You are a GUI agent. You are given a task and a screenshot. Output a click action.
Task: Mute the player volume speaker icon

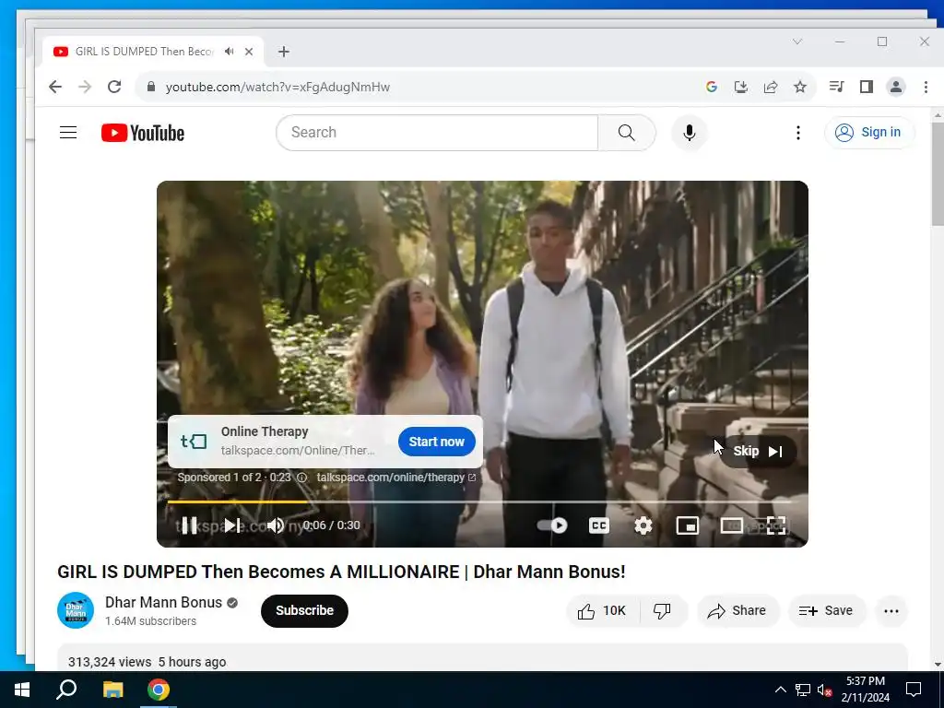click(276, 525)
